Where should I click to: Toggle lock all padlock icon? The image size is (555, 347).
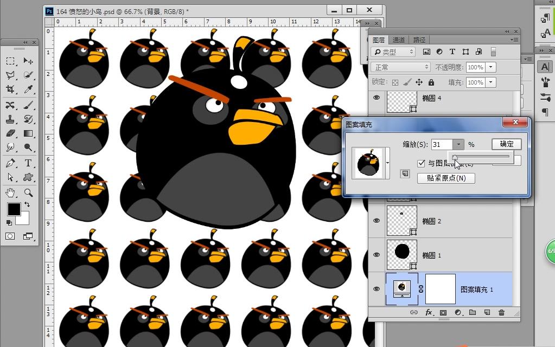431,82
